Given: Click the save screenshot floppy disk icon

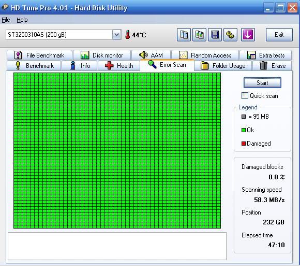Looking at the screenshot, I should point(215,35).
